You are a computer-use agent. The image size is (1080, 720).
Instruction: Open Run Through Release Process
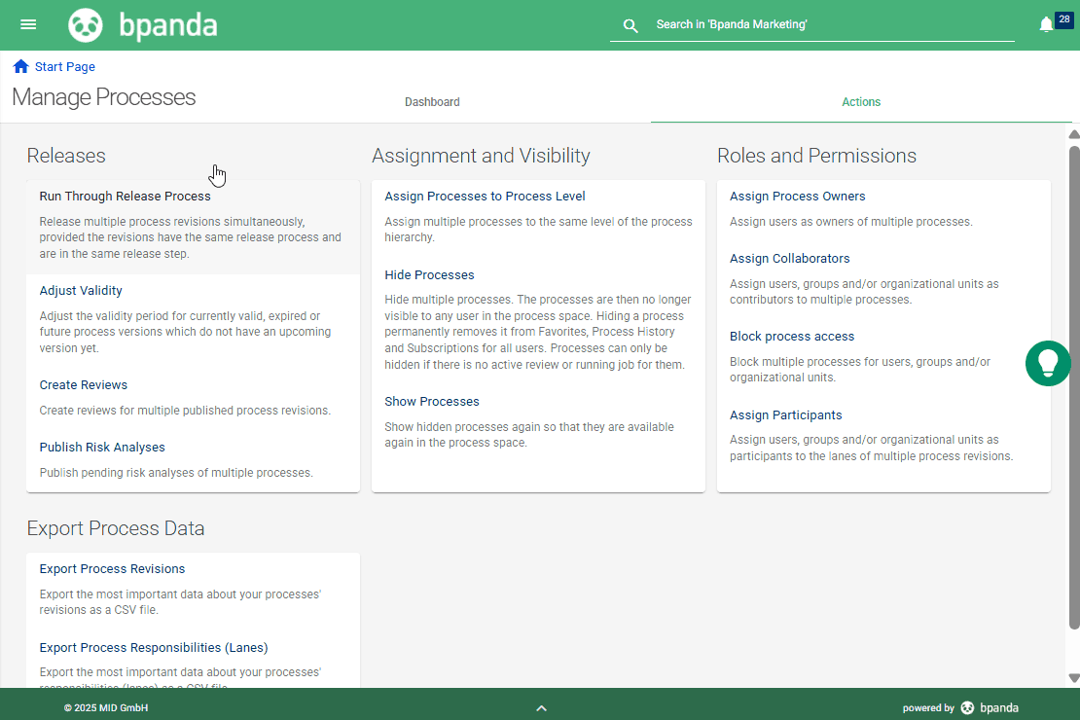[125, 196]
